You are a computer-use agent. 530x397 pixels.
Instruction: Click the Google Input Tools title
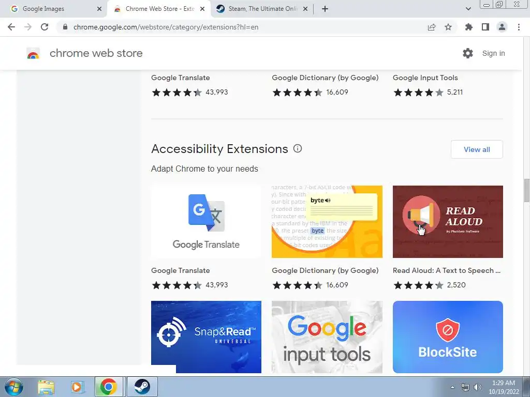(425, 78)
